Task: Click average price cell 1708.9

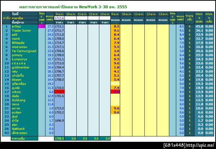Action: click(x=59, y=139)
